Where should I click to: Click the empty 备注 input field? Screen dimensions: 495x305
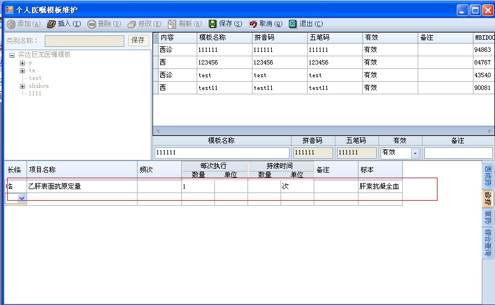point(459,153)
